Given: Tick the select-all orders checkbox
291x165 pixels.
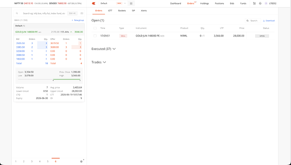Looking at the screenshot, I should tap(95, 28).
